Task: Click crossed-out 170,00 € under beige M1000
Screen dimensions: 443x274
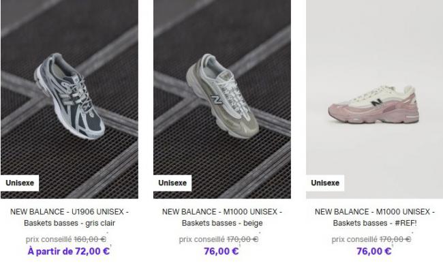Action: pos(243,239)
